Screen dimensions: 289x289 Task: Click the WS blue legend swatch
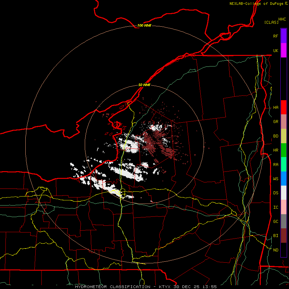pyautogui.click(x=284, y=179)
